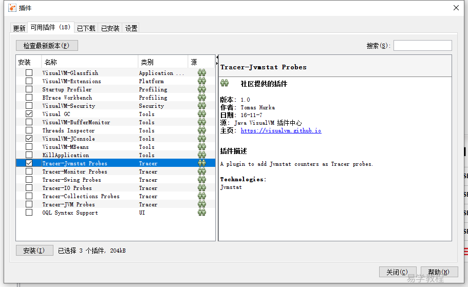Select the OQL Syntax Support row name
Image resolution: width=468 pixels, height=287 pixels.
[x=70, y=213]
